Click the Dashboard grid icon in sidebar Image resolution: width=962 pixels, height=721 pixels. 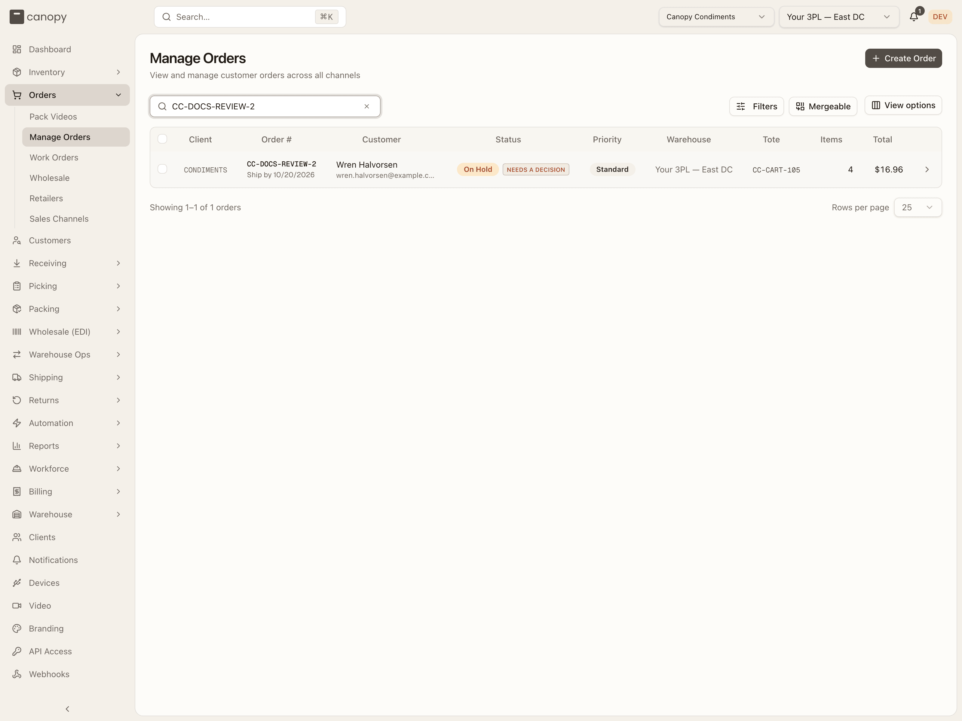(x=17, y=50)
